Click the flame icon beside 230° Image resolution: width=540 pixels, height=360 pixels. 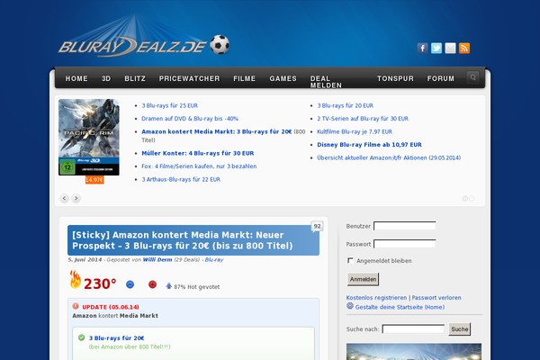75,279
